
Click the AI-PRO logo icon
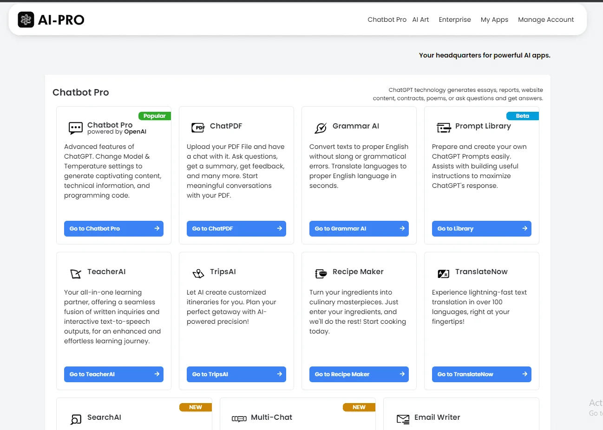tap(26, 19)
